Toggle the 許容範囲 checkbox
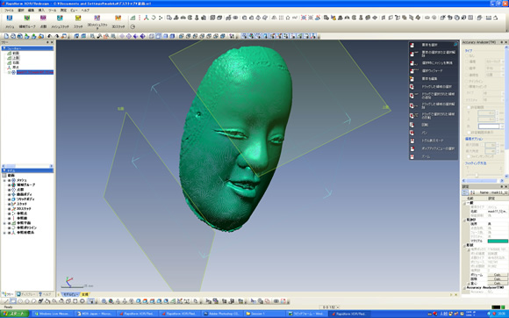The image size is (509, 318). (x=469, y=107)
